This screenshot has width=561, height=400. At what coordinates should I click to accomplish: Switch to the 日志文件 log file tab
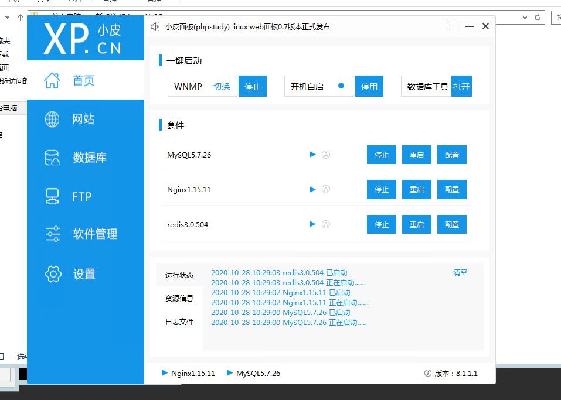click(179, 322)
